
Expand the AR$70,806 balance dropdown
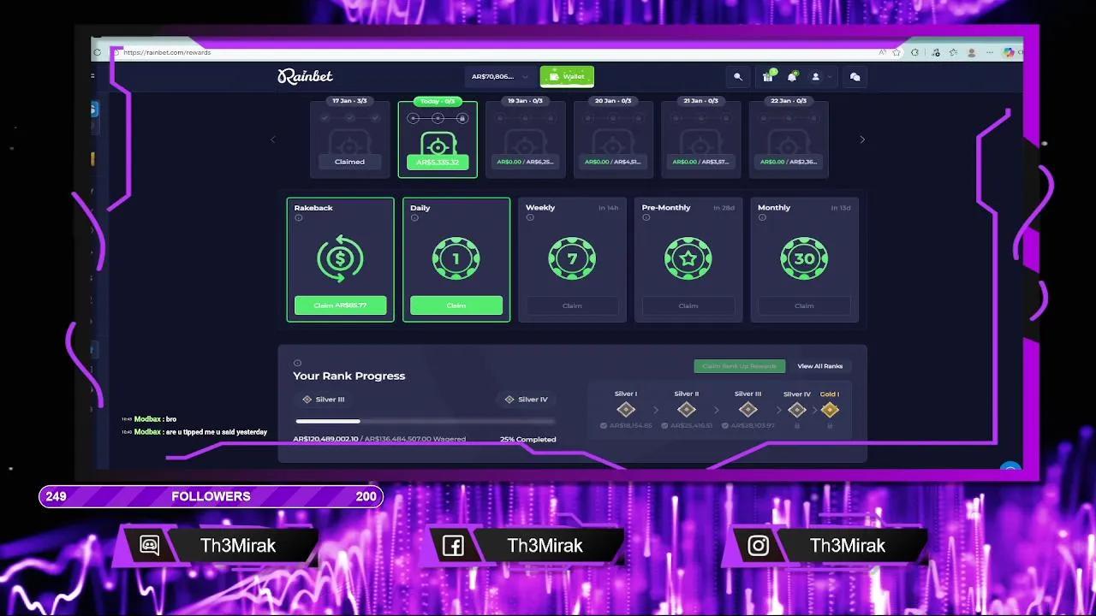pyautogui.click(x=500, y=77)
